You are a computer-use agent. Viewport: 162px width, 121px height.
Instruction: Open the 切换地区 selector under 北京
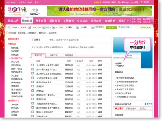(35, 14)
